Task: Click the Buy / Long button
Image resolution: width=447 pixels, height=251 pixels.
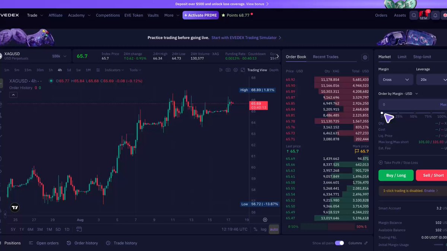Action: [396, 175]
